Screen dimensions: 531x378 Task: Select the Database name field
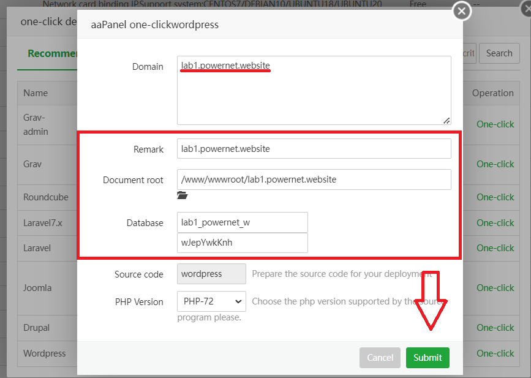(242, 222)
